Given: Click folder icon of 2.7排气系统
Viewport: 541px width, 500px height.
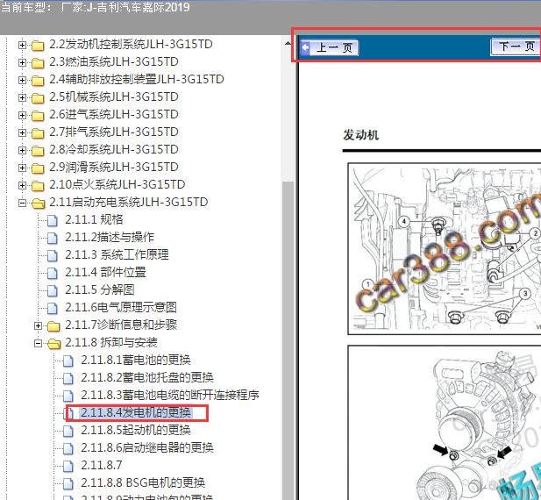Looking at the screenshot, I should click(x=38, y=132).
